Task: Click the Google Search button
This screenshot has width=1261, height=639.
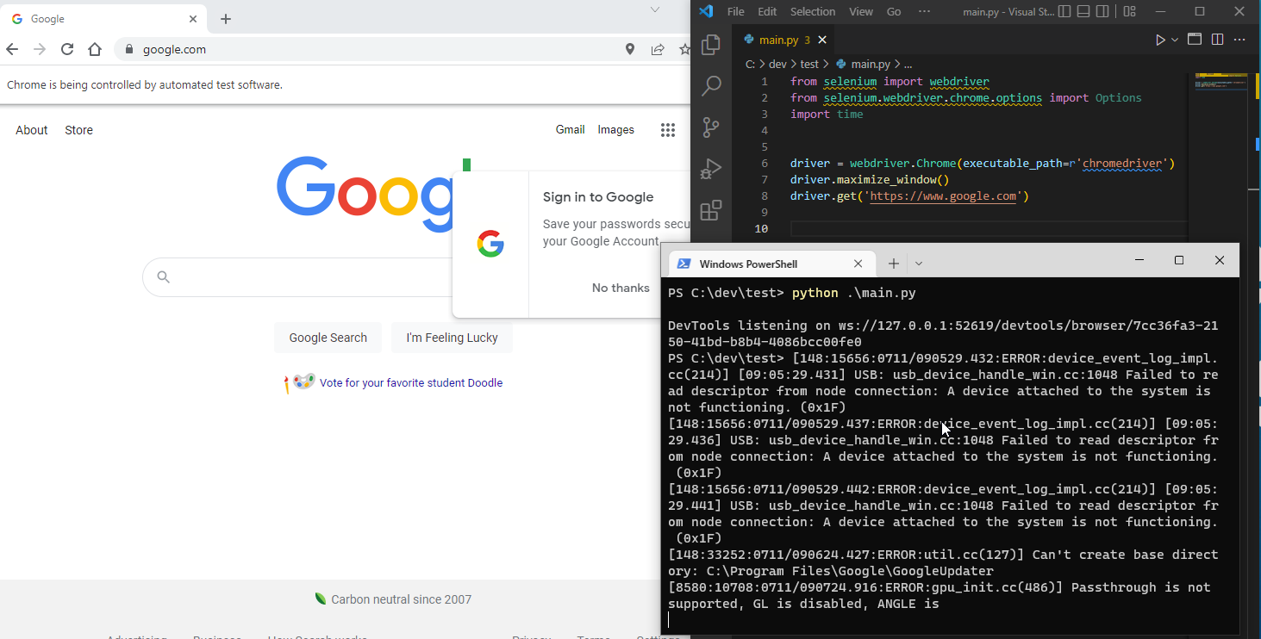Action: [x=328, y=338]
